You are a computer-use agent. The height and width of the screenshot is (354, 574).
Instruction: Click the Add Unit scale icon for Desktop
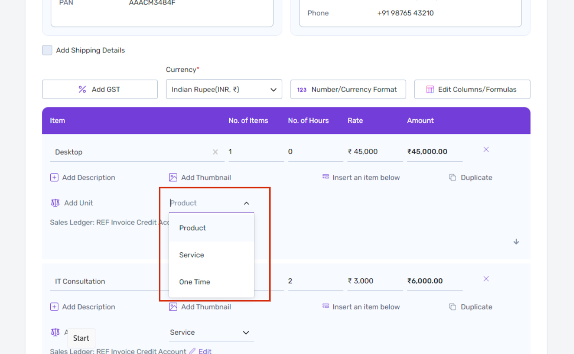(55, 203)
